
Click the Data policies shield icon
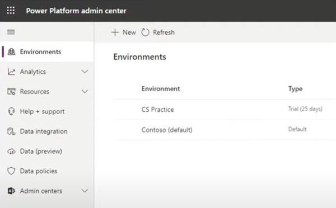(11, 171)
